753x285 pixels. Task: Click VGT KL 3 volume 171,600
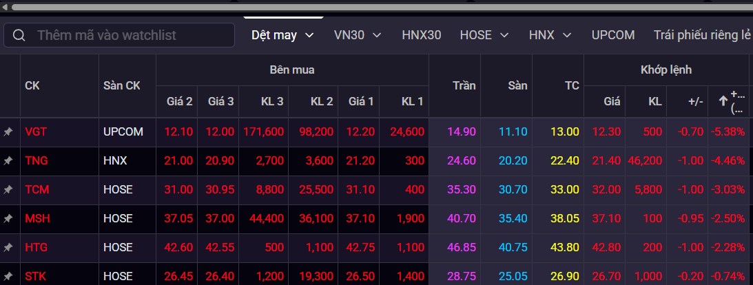[x=262, y=131]
